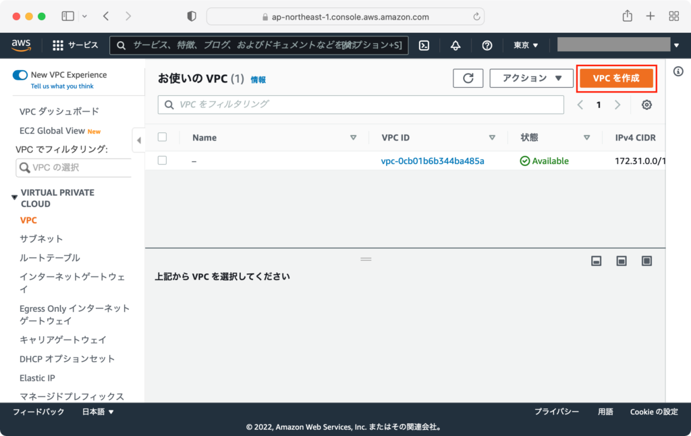Sort by 状態 column arrow

click(x=586, y=138)
